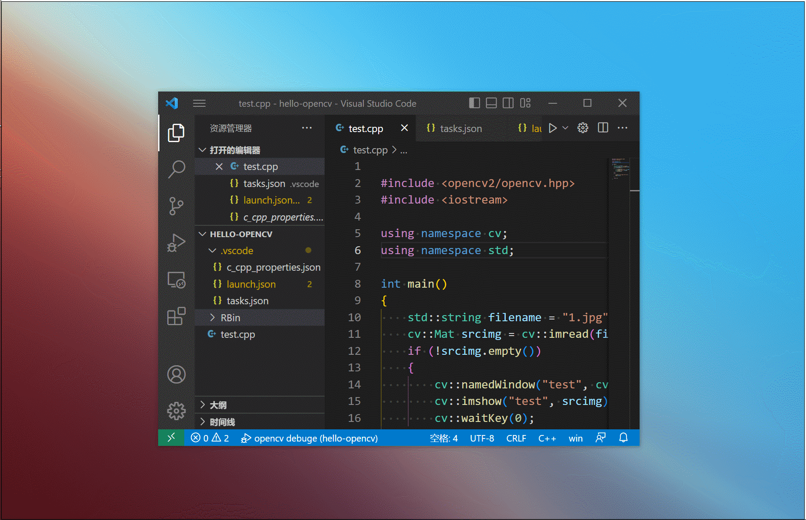Split the editor to the right
Viewport: 806px width, 520px height.
[603, 128]
